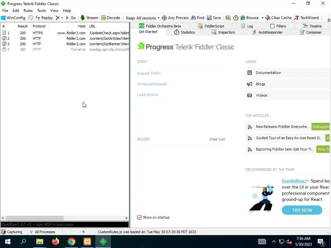
Task: Open Blogs in Learn section
Action: point(287,84)
